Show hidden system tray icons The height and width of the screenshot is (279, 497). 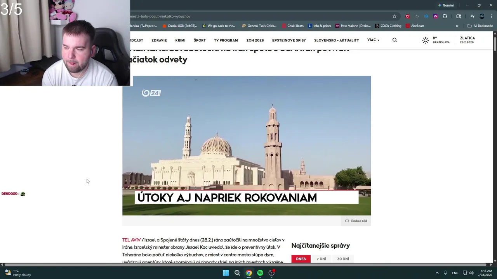coord(437,273)
